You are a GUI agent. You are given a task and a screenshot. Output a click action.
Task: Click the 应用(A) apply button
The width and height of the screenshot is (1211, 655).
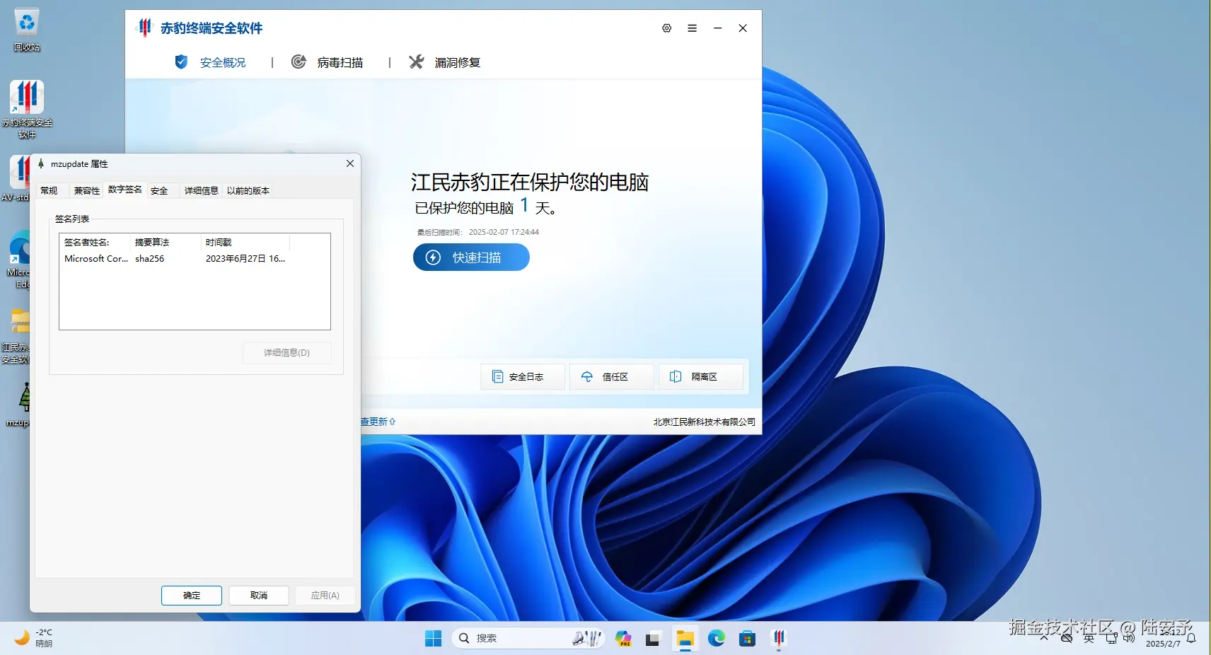(325, 596)
